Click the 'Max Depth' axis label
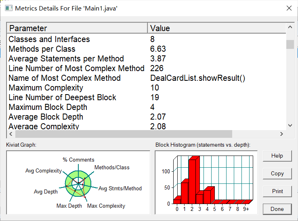The height and width of the screenshot is (221, 298). (69, 206)
